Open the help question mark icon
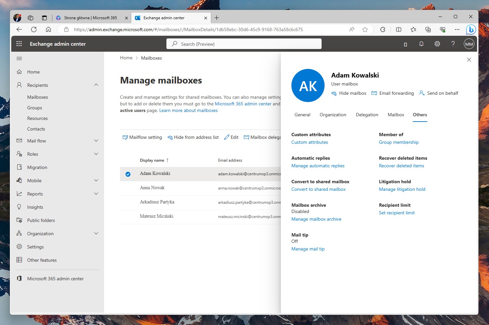 point(453,44)
